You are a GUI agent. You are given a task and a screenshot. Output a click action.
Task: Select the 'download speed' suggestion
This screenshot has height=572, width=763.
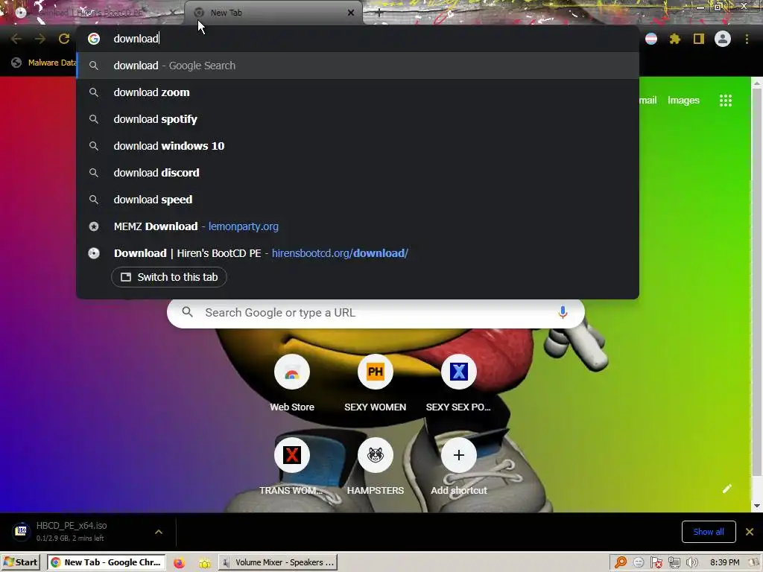coord(358,200)
